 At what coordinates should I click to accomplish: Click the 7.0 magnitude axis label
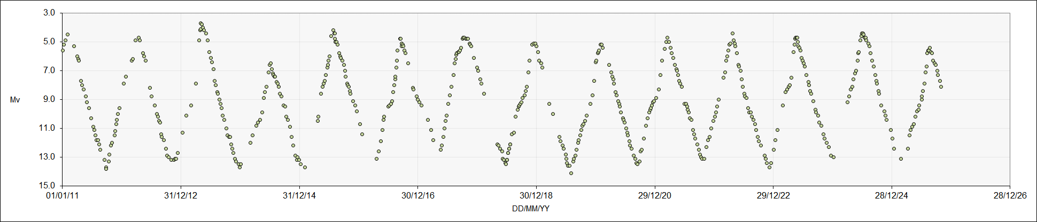click(x=49, y=70)
